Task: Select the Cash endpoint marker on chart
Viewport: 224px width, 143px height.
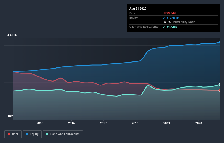Action: coord(219,85)
